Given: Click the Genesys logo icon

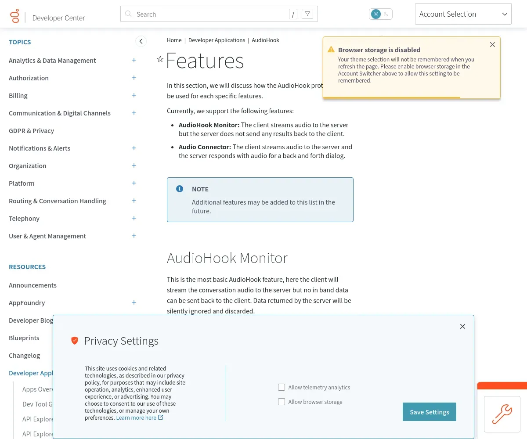Looking at the screenshot, I should [14, 16].
